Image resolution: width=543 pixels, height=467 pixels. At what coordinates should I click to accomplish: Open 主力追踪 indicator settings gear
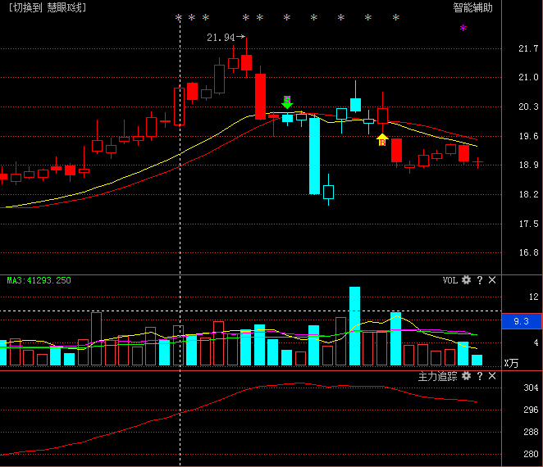point(467,376)
